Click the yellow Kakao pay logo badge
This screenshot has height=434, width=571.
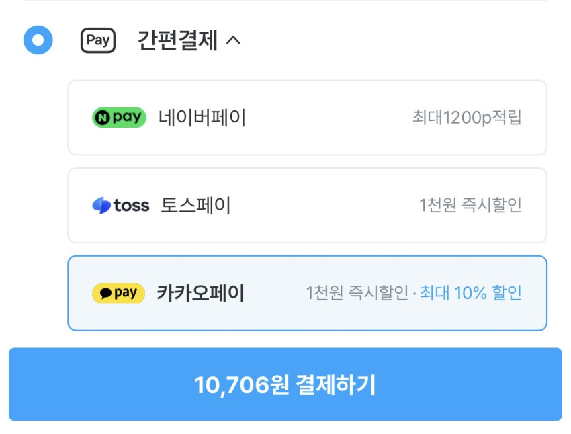tap(118, 293)
